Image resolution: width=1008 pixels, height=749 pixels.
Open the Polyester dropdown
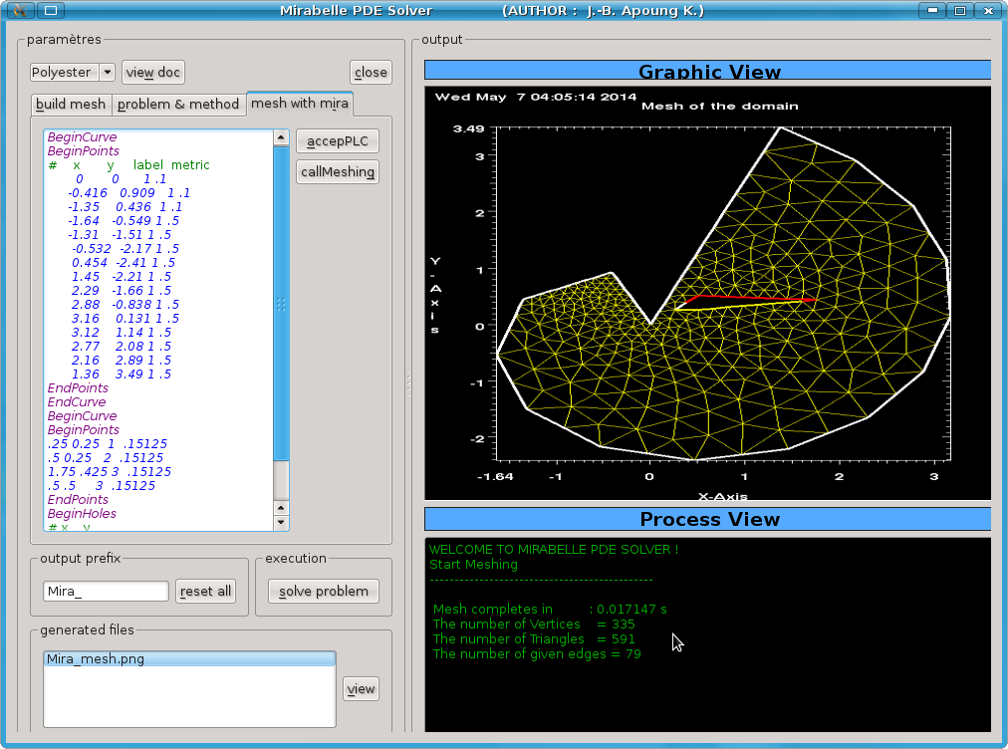[73, 72]
